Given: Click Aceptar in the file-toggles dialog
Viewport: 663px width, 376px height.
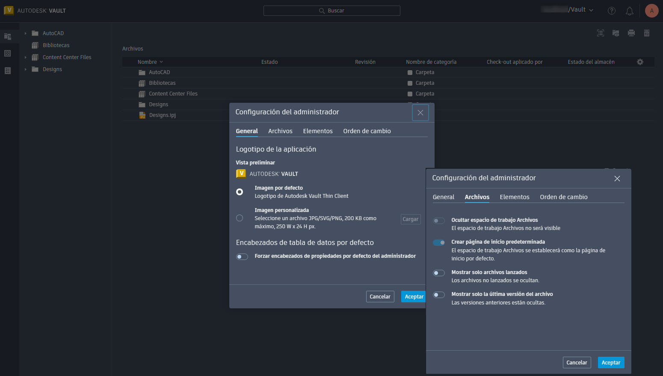Looking at the screenshot, I should (x=611, y=362).
